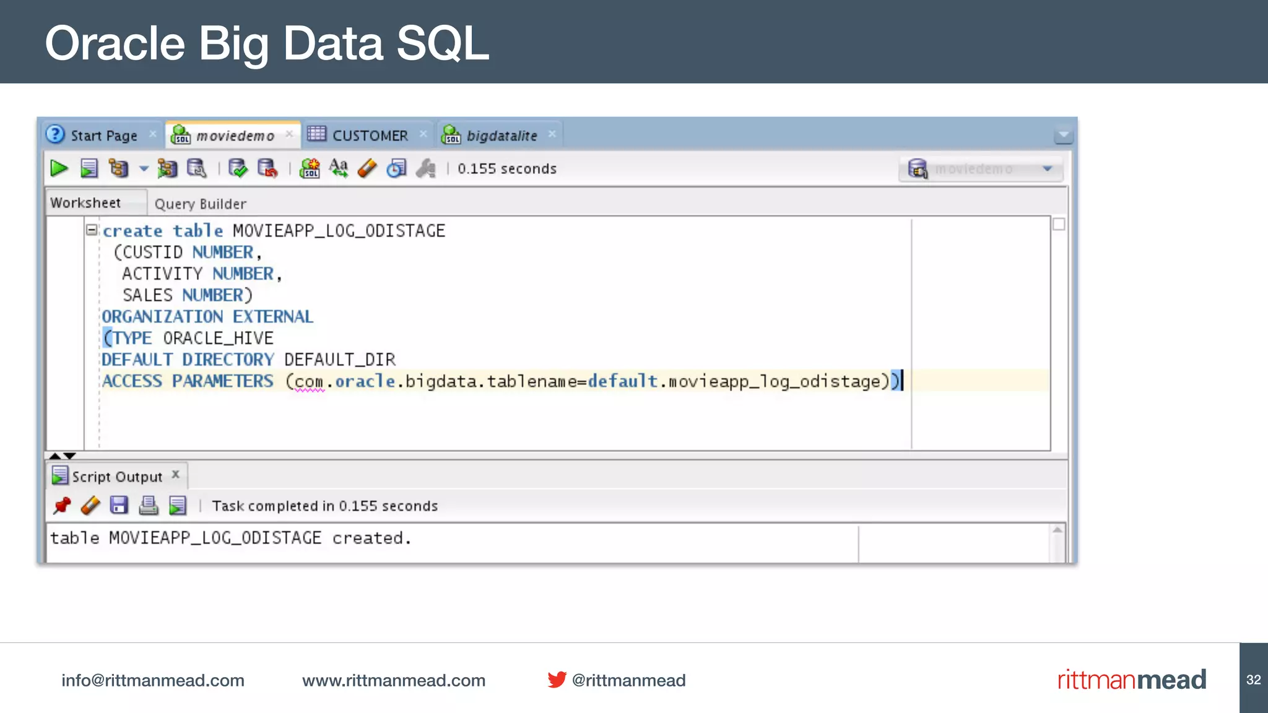The image size is (1268, 713).
Task: Collapse the create table code block
Action: point(92,230)
